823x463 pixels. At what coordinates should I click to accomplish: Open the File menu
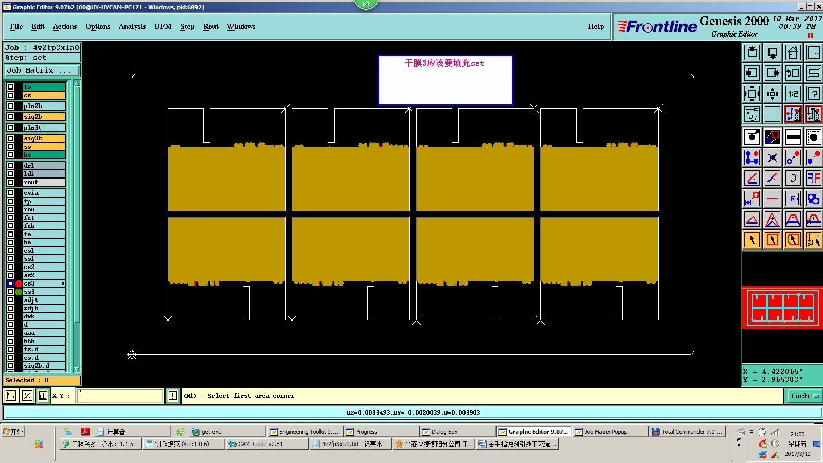coord(16,26)
